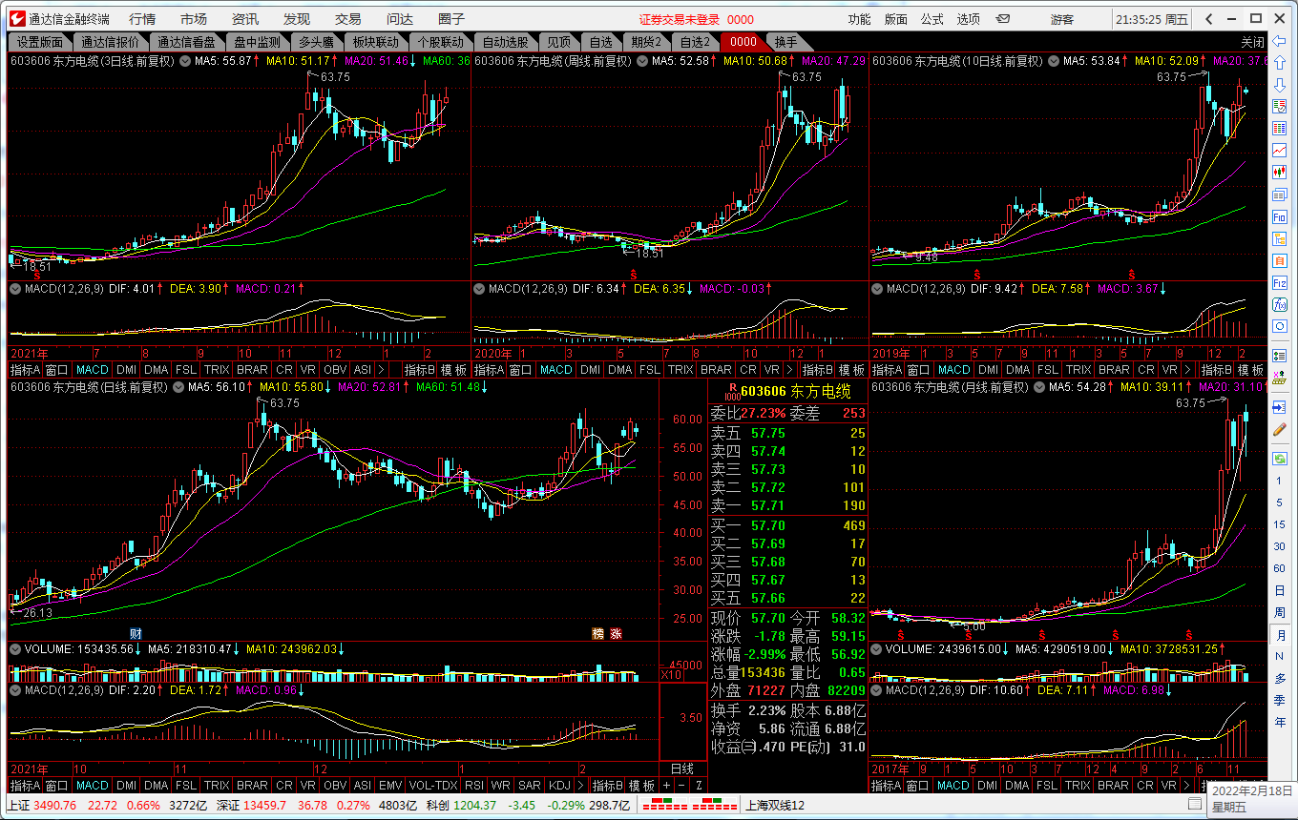Switch to the candlestick chart icon
This screenshot has height=820, width=1298.
[1280, 173]
